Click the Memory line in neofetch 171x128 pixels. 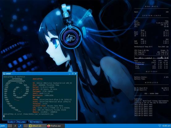45,112
